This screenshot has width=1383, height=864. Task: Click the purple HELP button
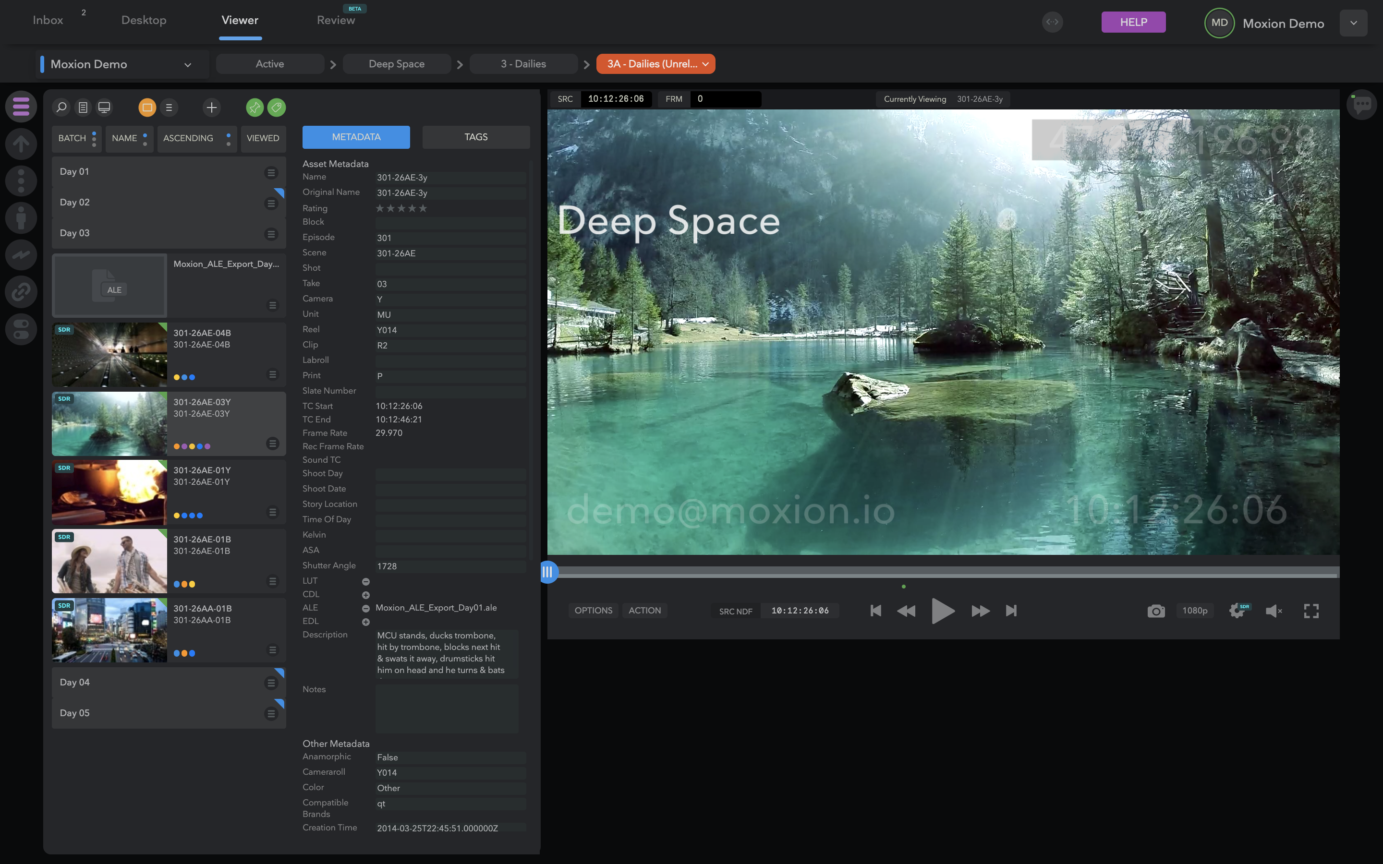coord(1133,22)
